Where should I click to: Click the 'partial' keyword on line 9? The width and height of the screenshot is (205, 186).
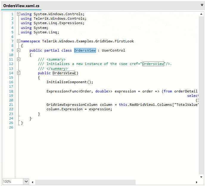tap(52, 50)
